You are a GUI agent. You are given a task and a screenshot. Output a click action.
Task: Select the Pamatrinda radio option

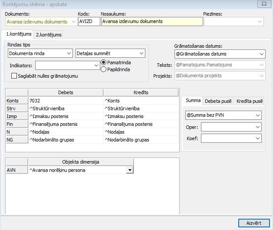pyautogui.click(x=104, y=62)
